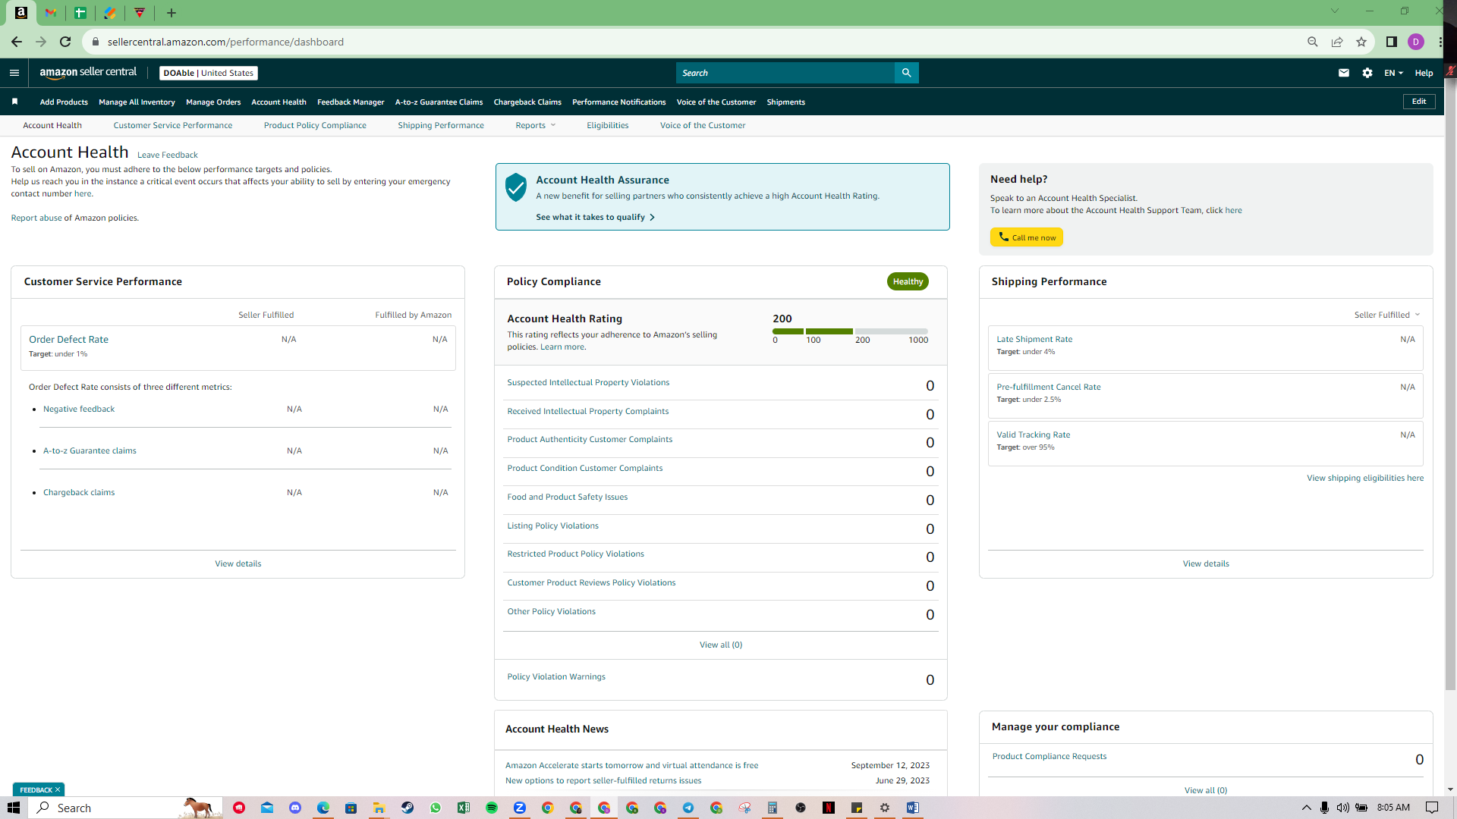This screenshot has height=819, width=1457.
Task: Open Netflix from the taskbar
Action: tap(829, 808)
